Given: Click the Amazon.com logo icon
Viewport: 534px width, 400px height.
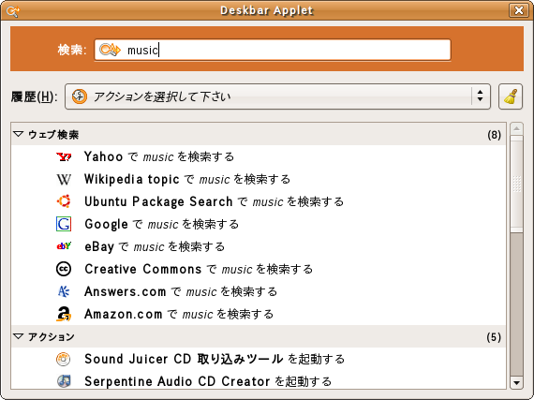Looking at the screenshot, I should click(64, 314).
